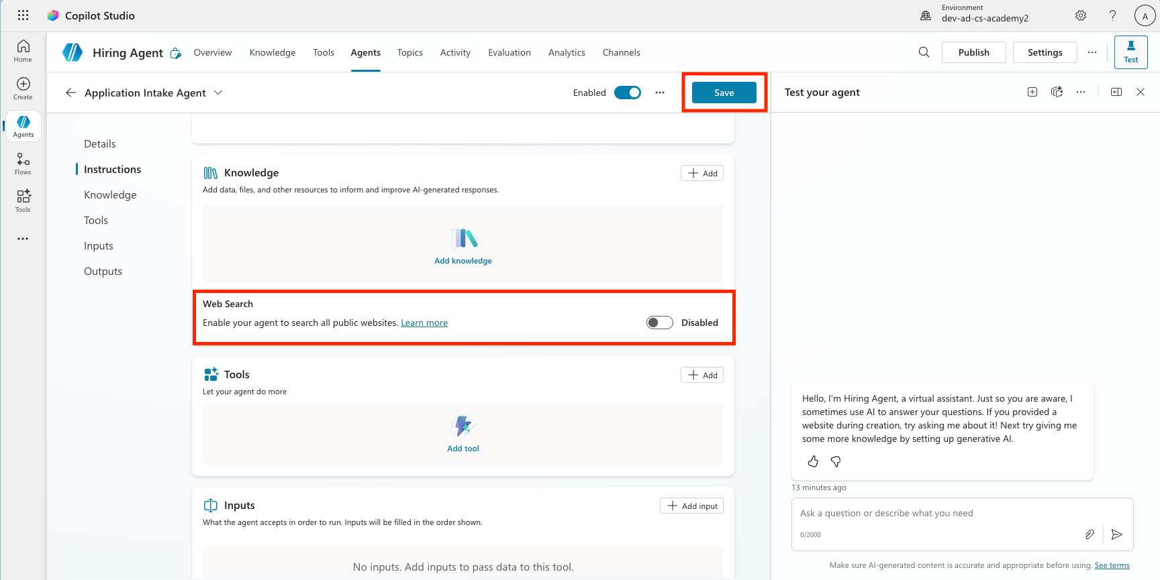Click the thumbs up feedback icon
1160x580 pixels.
tap(813, 461)
